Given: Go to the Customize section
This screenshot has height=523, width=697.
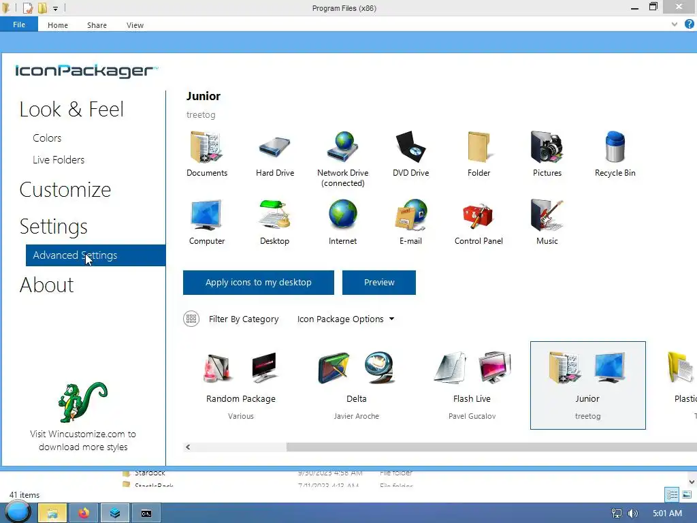Looking at the screenshot, I should [x=65, y=190].
